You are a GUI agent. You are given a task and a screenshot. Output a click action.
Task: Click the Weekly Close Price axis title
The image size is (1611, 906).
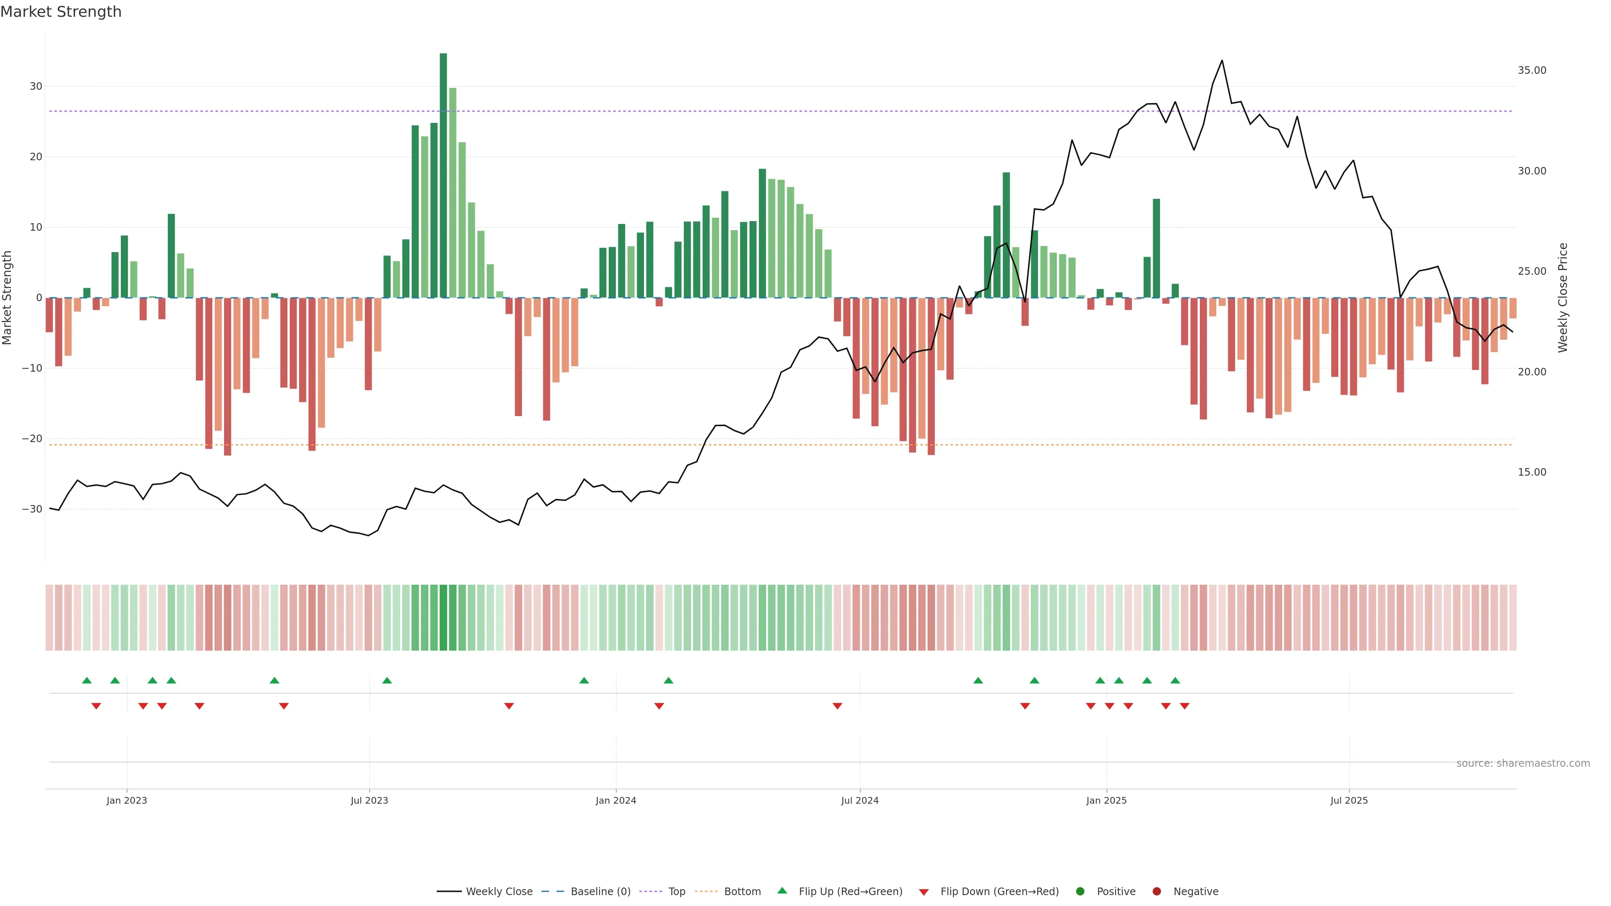pyautogui.click(x=1563, y=298)
